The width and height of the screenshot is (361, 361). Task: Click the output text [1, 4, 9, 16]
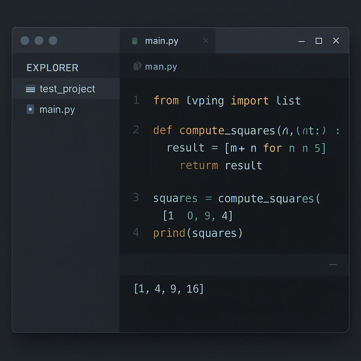(x=169, y=289)
